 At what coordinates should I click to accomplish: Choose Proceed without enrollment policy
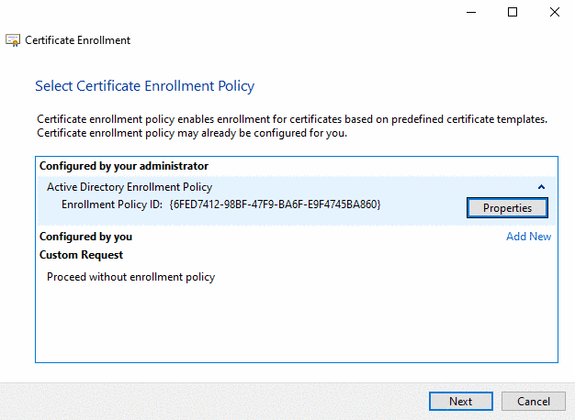(130, 277)
